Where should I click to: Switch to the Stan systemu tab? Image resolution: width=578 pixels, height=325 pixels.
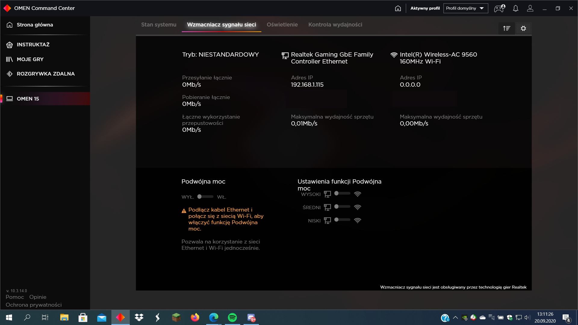(x=159, y=25)
